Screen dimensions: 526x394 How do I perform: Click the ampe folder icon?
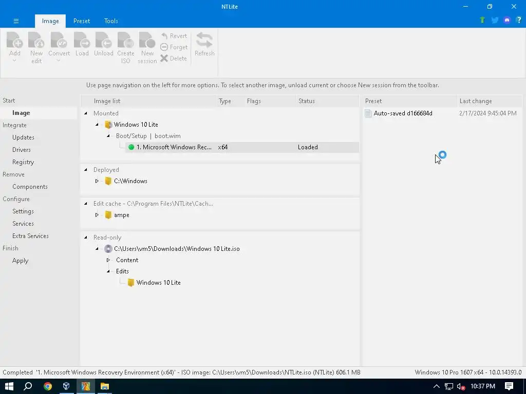tap(108, 215)
